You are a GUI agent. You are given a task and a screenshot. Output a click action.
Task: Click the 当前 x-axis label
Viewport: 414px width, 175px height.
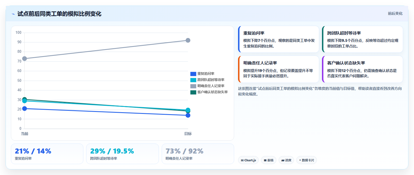[25, 134]
